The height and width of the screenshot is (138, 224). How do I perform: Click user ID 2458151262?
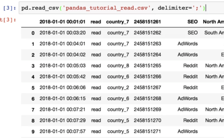[147, 33]
